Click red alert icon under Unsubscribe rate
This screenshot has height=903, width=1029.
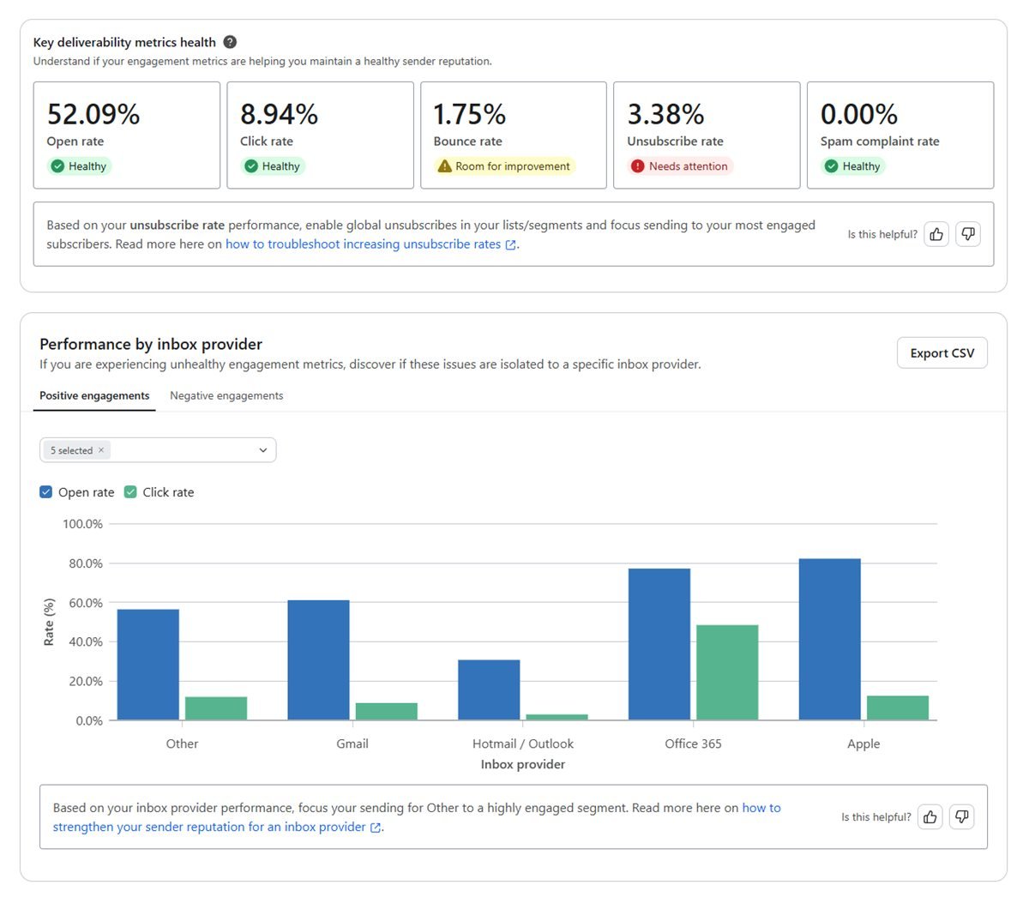[638, 166]
